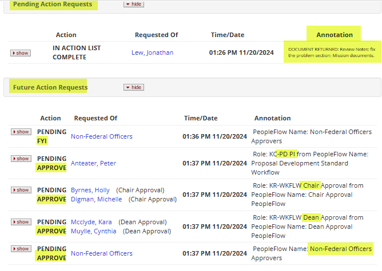This screenshot has width=382, height=271.
Task: Click the Muylle, Cynthia link
Action: point(93,231)
